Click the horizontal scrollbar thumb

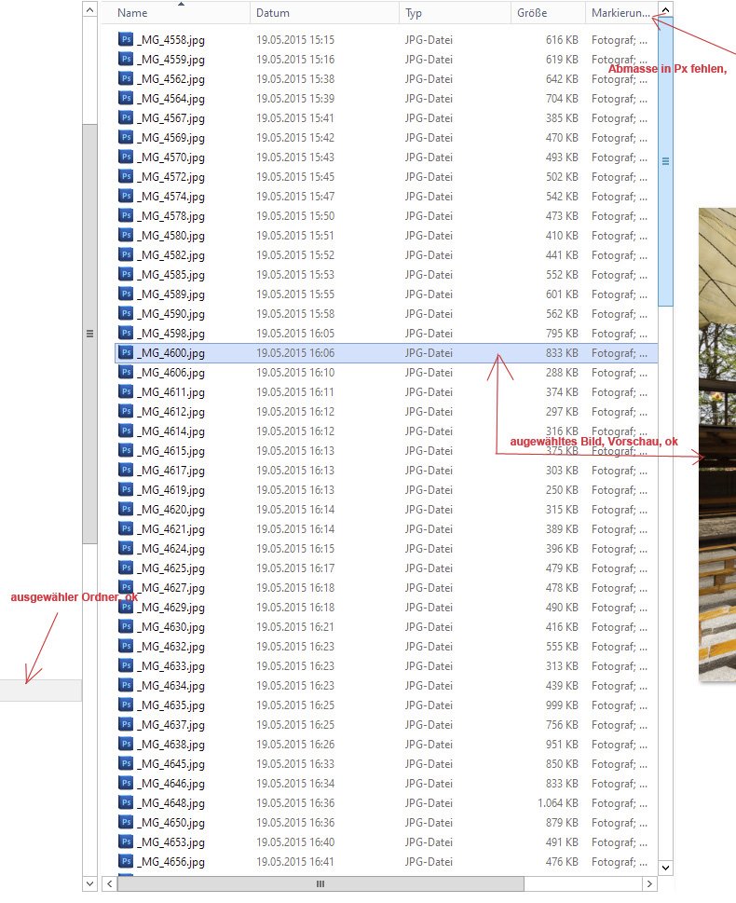click(320, 883)
